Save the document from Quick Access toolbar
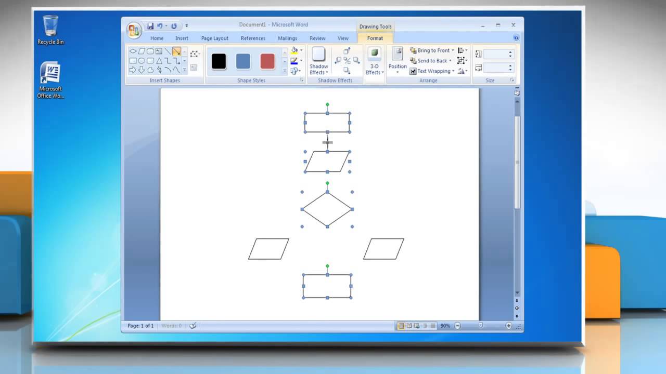Viewport: 666px width, 374px height. 150,26
